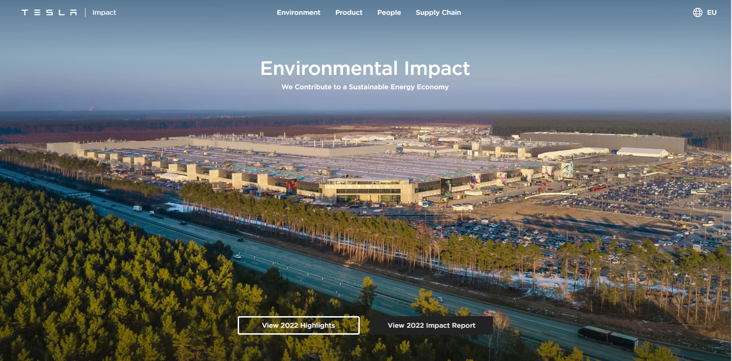Click the Sustainable Energy Economy subtitle
The height and width of the screenshot is (361, 732).
tap(365, 87)
